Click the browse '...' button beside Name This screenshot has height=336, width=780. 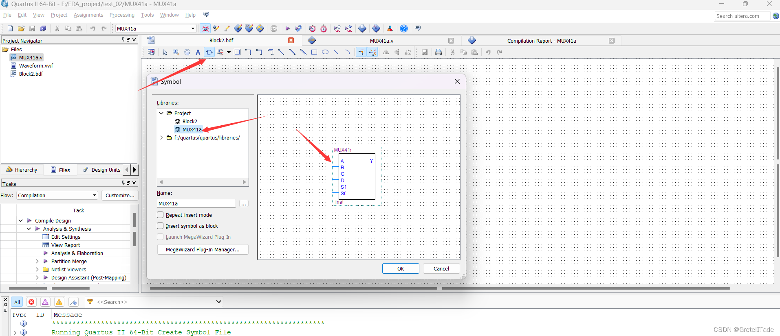click(x=243, y=203)
